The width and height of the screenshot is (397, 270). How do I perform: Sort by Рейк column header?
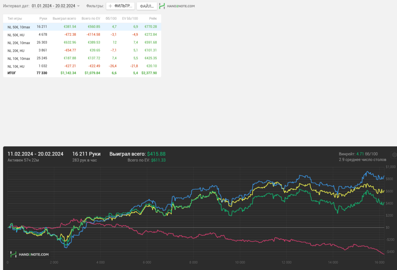tap(153, 19)
